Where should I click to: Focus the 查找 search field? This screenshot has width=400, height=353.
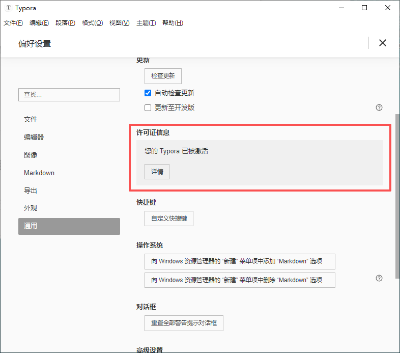69,95
